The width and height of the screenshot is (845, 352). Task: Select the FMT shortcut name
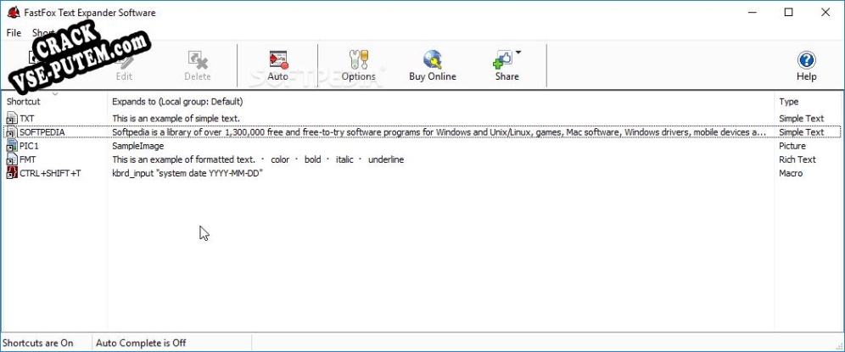pyautogui.click(x=27, y=159)
